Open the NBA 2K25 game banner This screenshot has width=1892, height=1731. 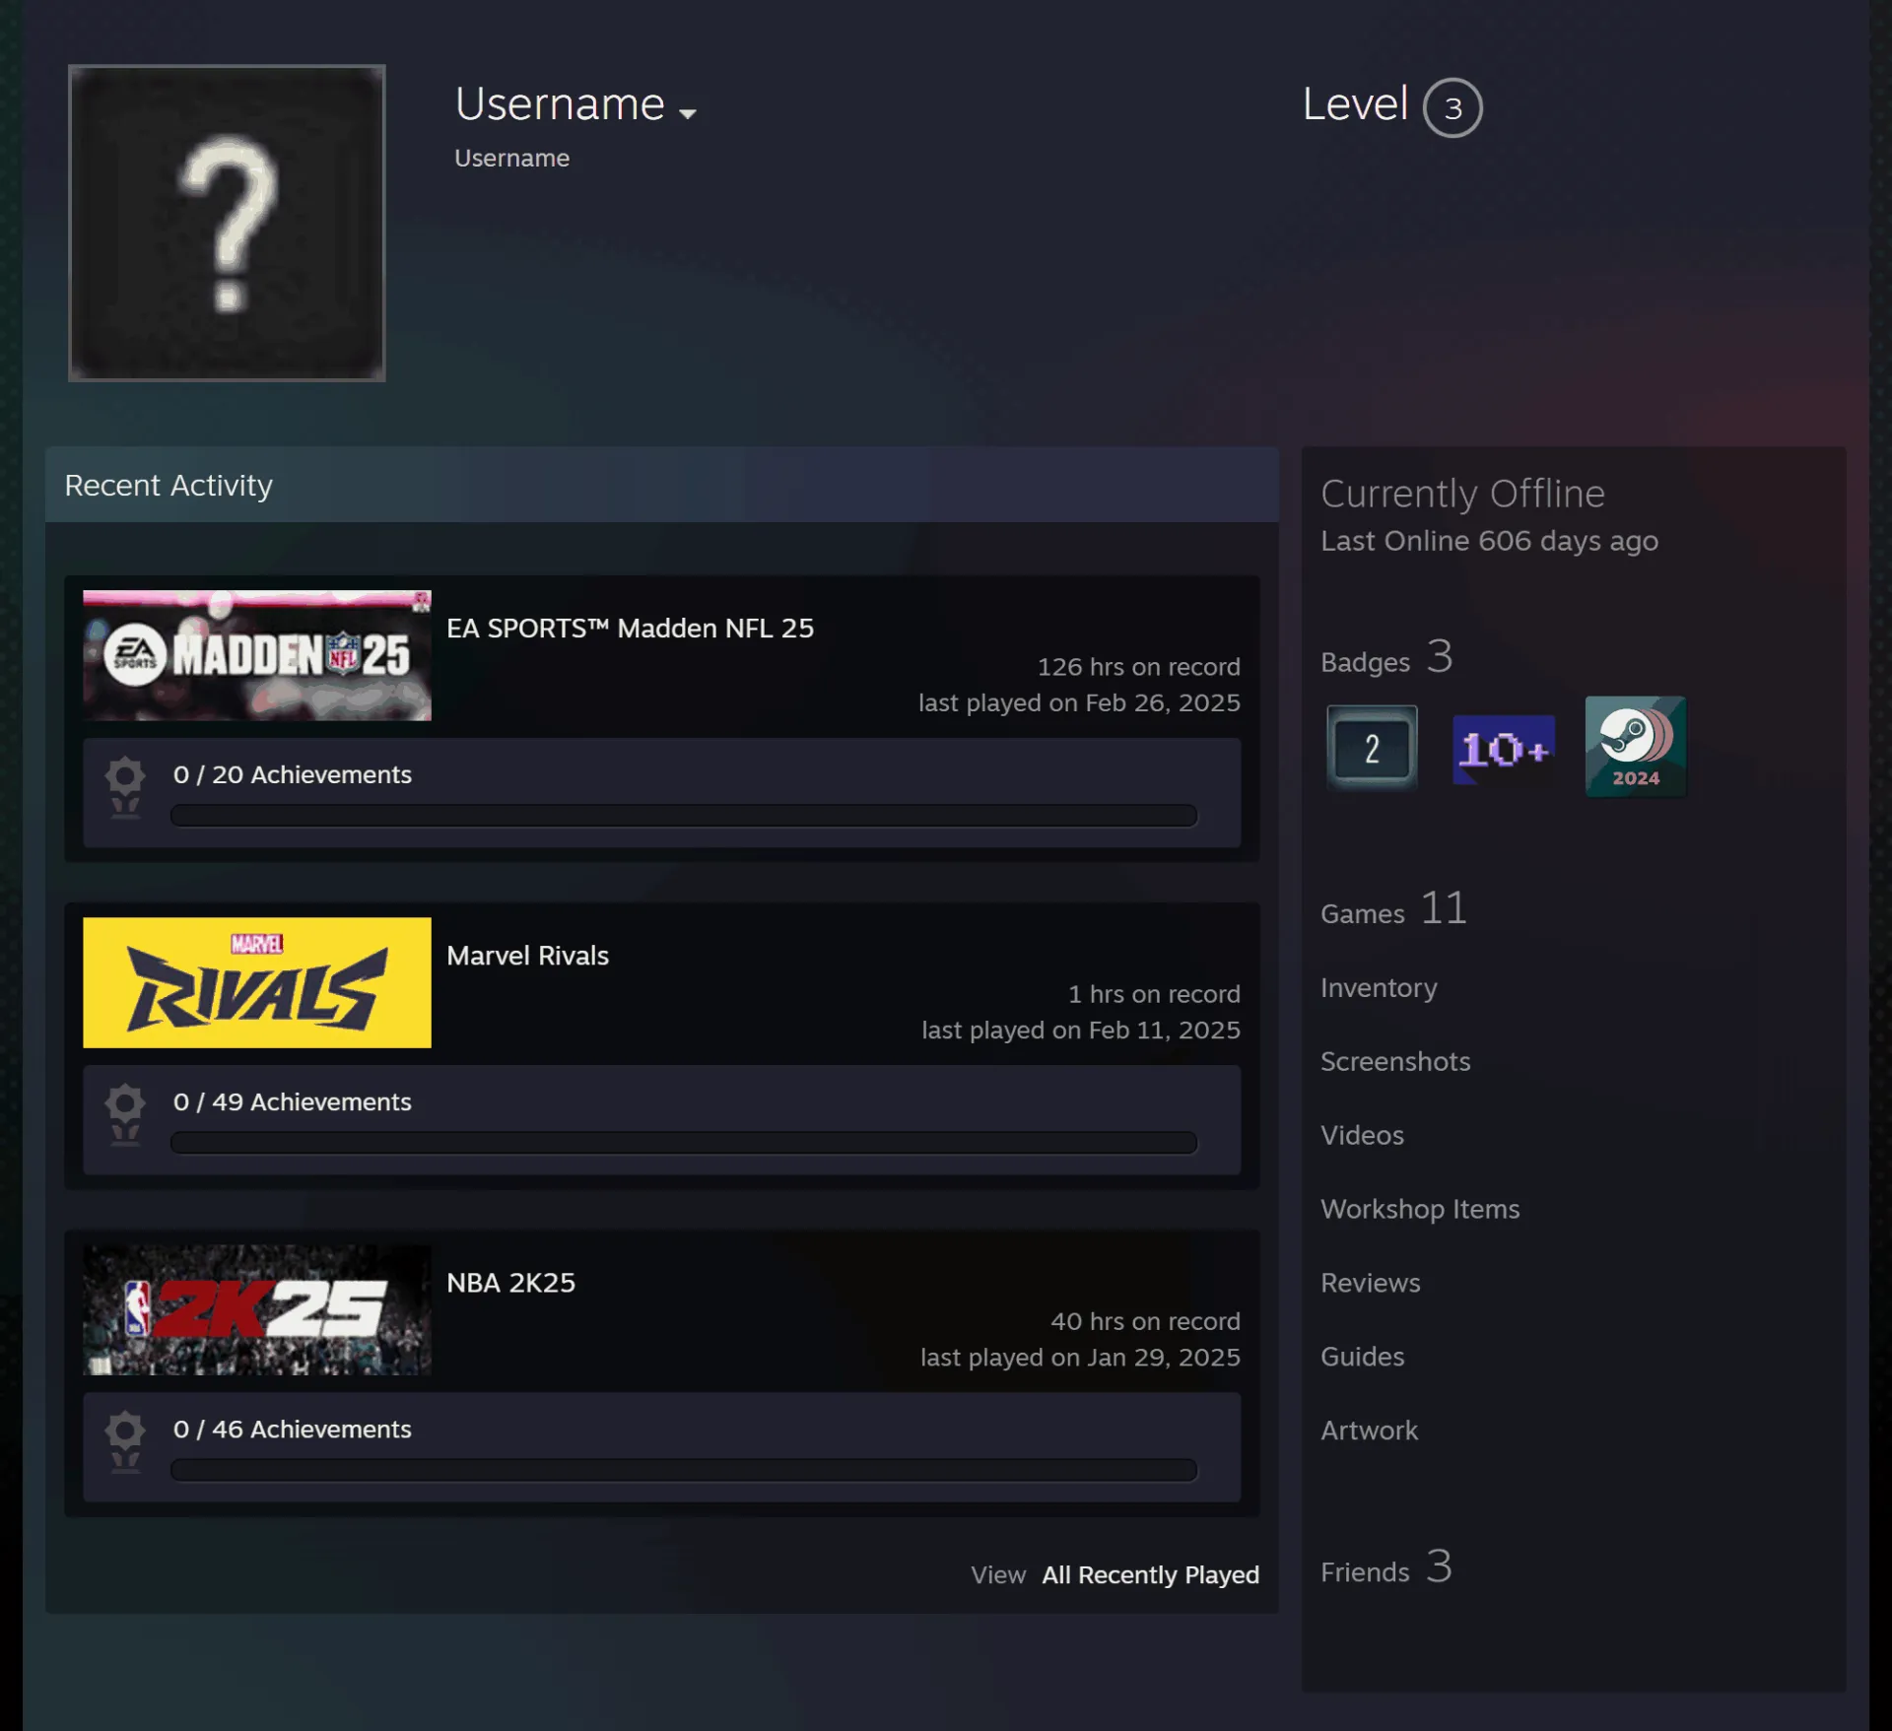point(257,1309)
